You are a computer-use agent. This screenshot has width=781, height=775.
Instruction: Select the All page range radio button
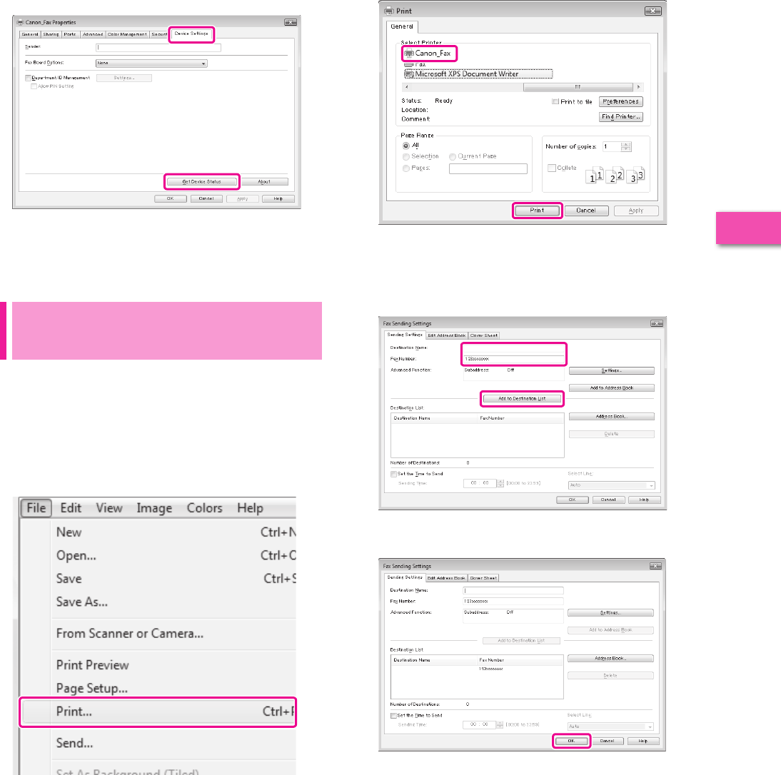tap(406, 146)
